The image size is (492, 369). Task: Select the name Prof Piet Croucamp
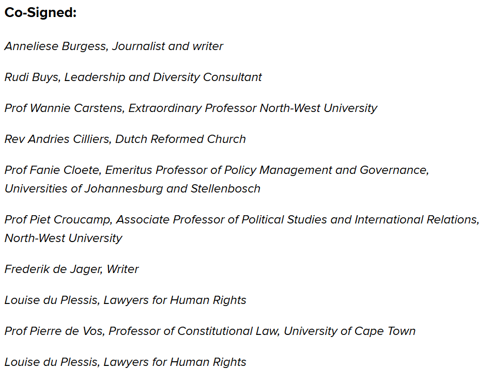coord(57,219)
